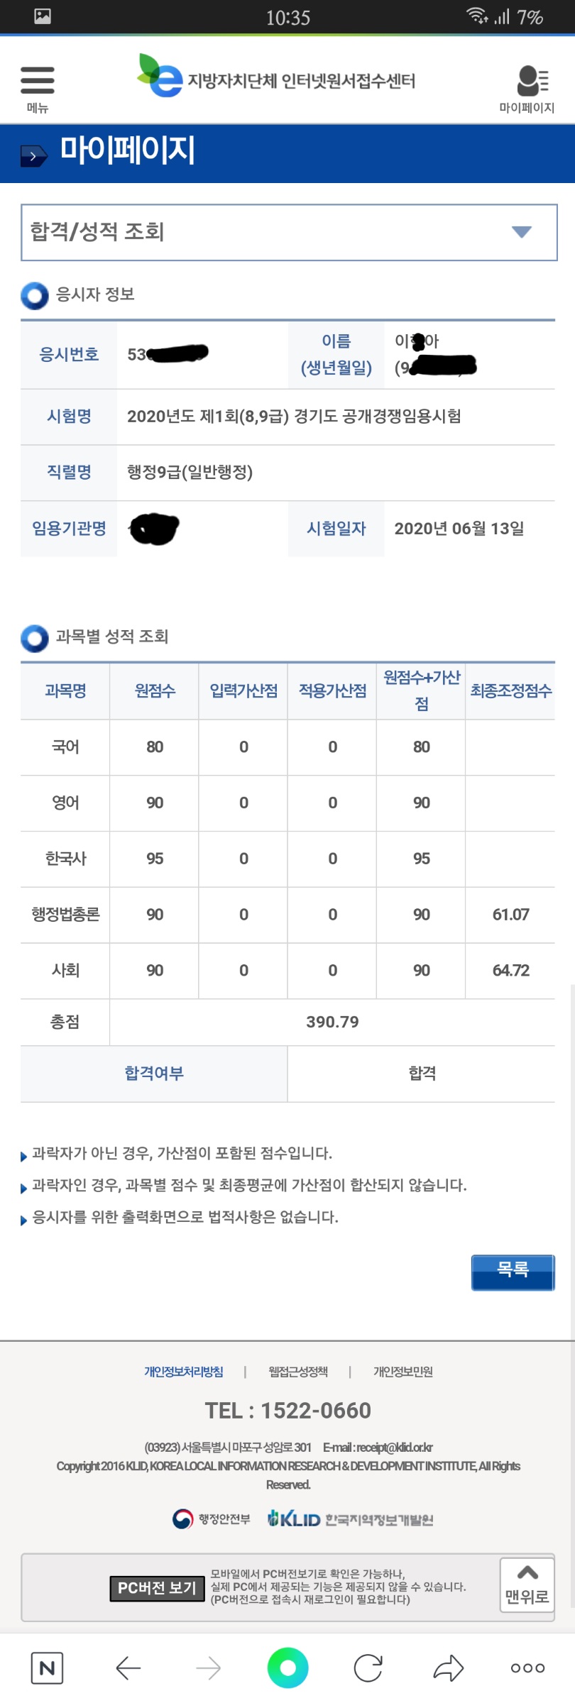The height and width of the screenshot is (1703, 575).
Task: Tap the browser forward arrow
Action: tap(208, 1668)
